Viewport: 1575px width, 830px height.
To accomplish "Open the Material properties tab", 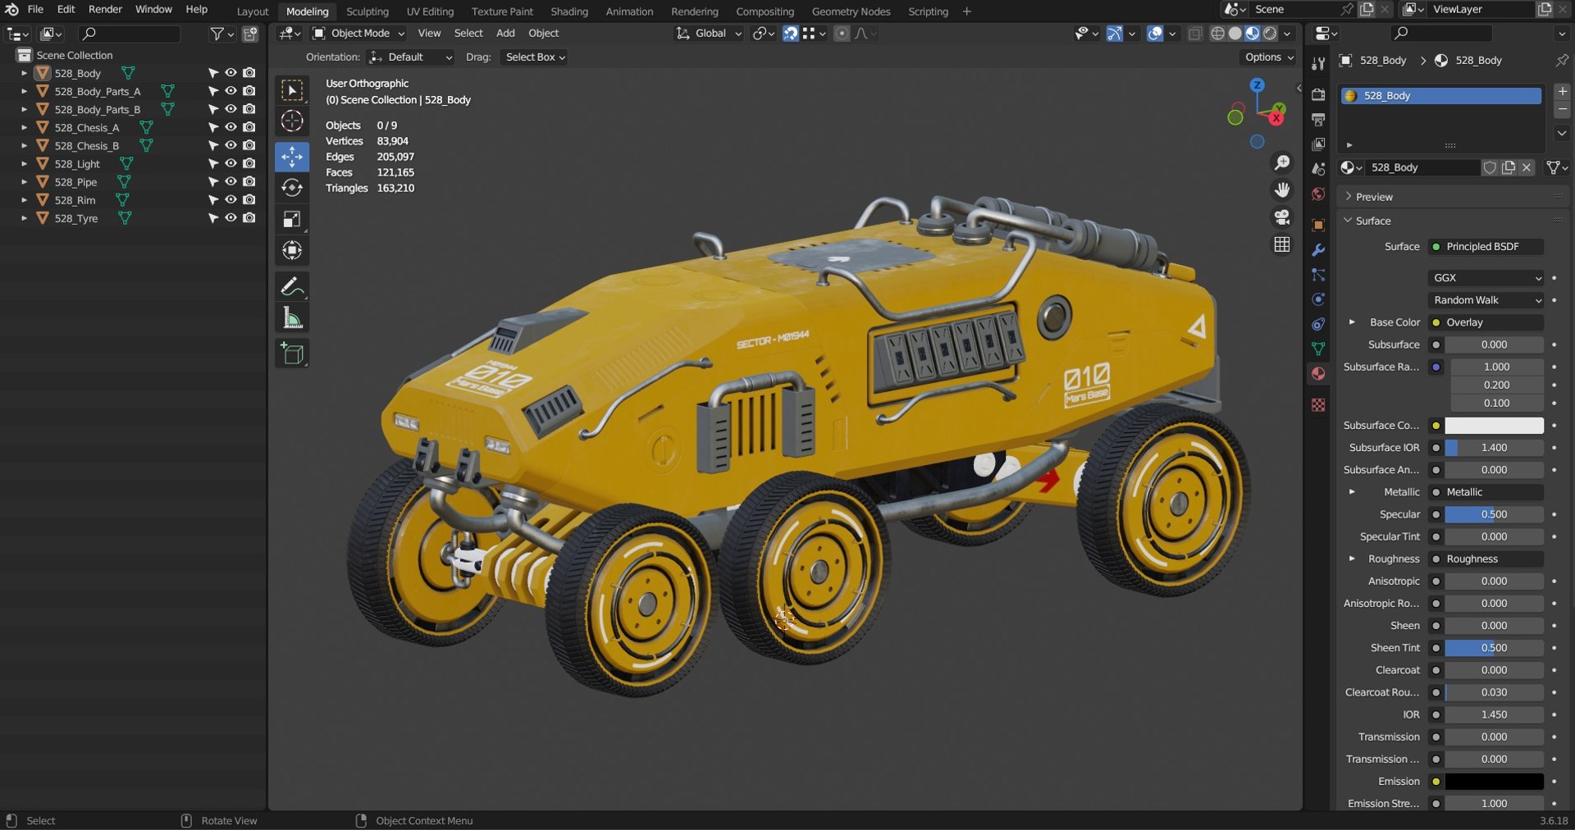I will tap(1318, 373).
